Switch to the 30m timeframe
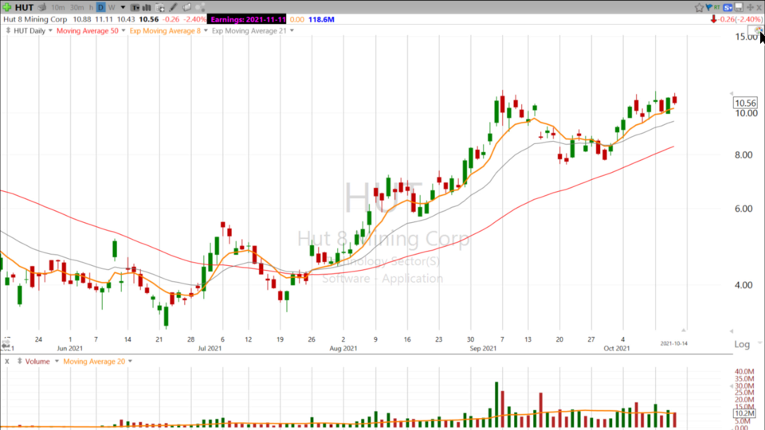The width and height of the screenshot is (765, 430). (76, 7)
